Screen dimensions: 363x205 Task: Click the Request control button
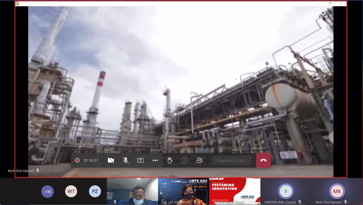tap(231, 160)
